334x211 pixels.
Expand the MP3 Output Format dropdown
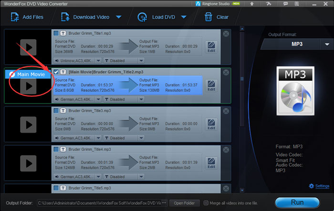click(x=327, y=44)
